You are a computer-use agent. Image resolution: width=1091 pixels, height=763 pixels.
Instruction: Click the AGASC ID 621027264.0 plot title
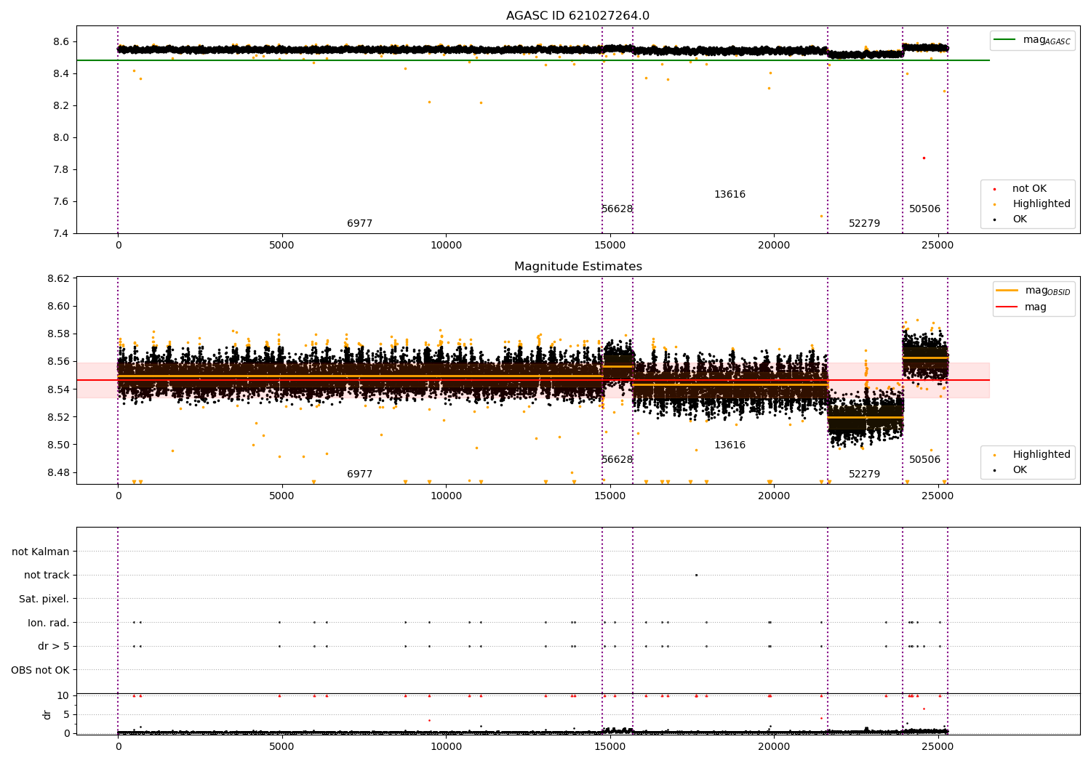pos(578,16)
